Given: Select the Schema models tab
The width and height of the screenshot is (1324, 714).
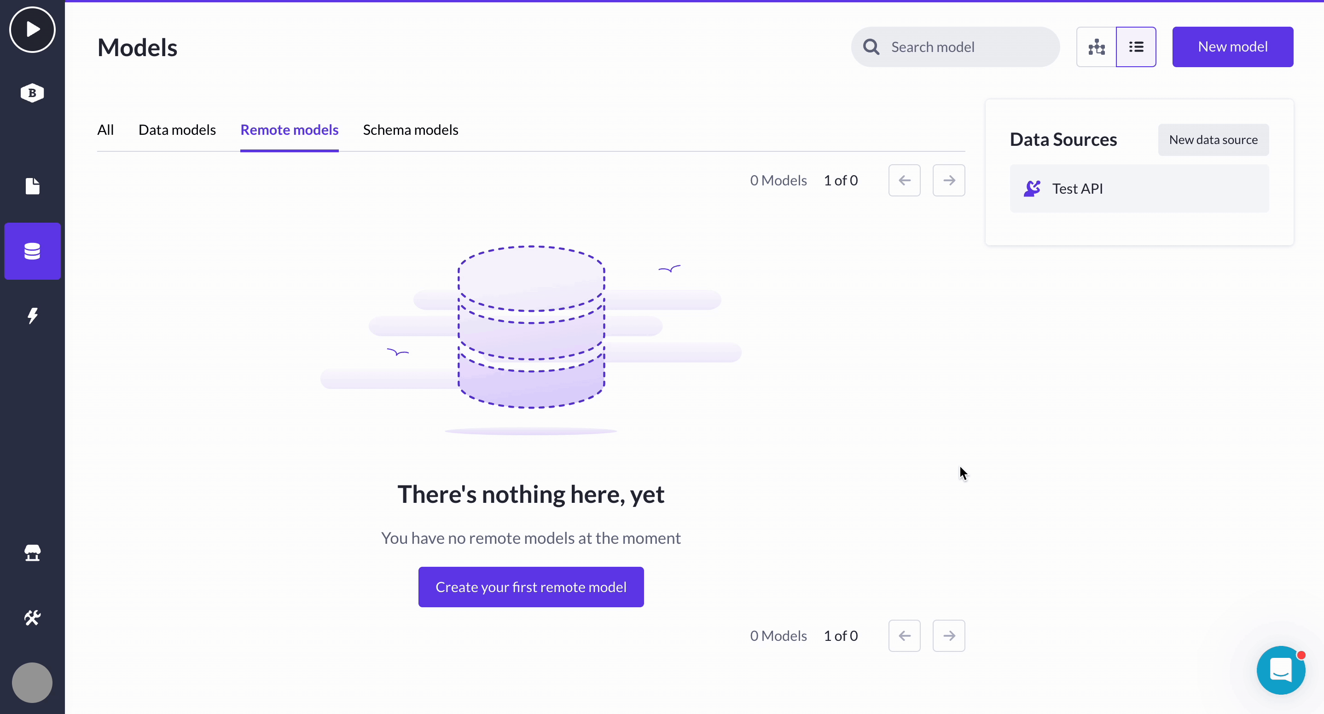Looking at the screenshot, I should pyautogui.click(x=410, y=130).
